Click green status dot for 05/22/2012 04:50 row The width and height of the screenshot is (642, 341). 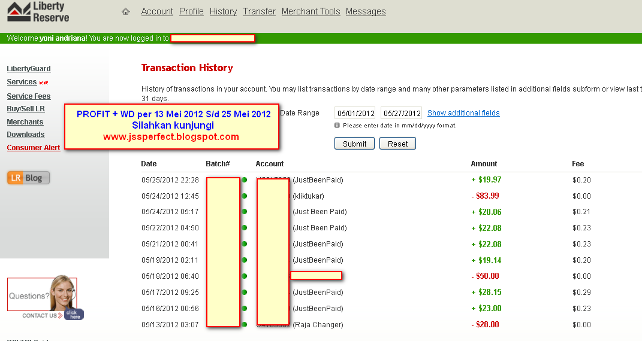point(245,228)
